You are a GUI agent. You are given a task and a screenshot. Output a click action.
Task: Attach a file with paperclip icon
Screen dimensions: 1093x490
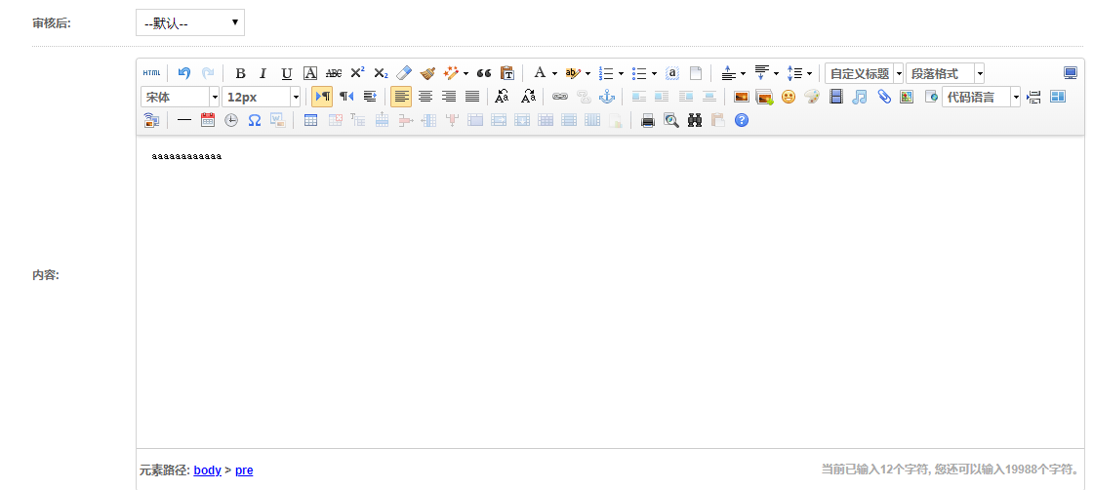click(x=883, y=97)
